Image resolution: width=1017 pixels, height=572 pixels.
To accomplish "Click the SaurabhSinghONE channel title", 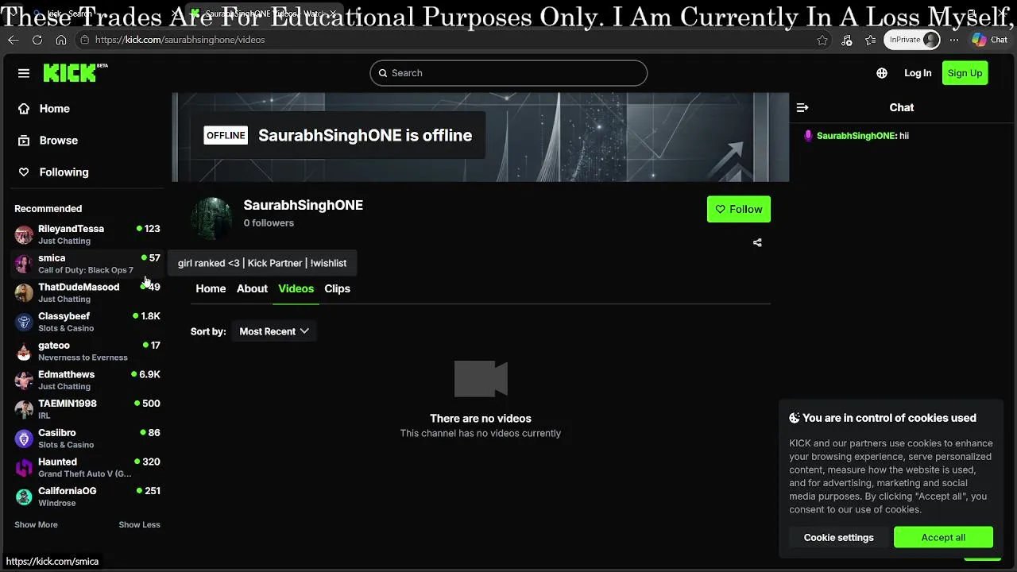I will point(303,205).
